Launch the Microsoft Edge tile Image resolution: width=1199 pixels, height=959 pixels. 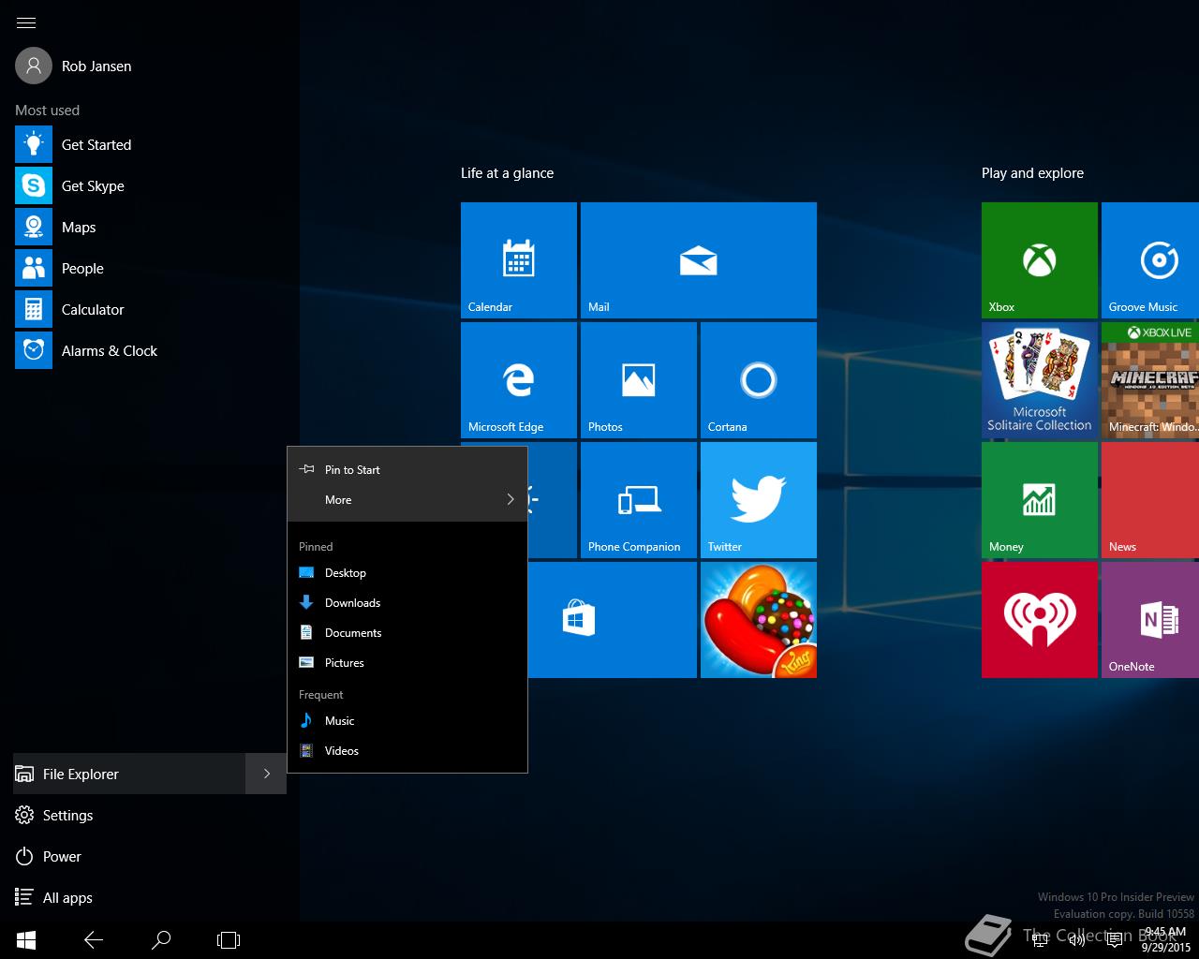click(x=519, y=380)
